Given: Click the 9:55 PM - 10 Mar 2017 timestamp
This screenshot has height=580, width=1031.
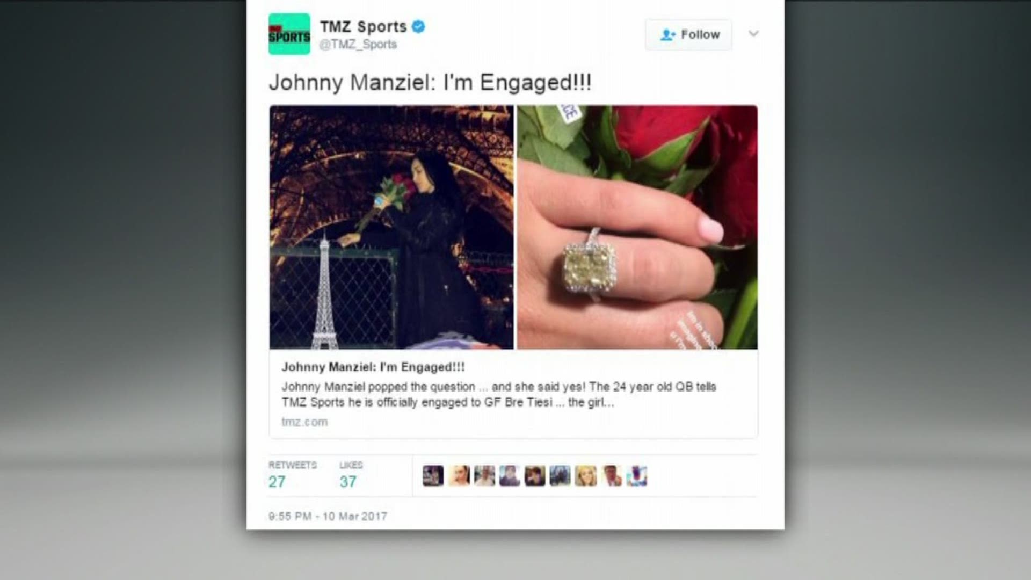Looking at the screenshot, I should point(328,516).
